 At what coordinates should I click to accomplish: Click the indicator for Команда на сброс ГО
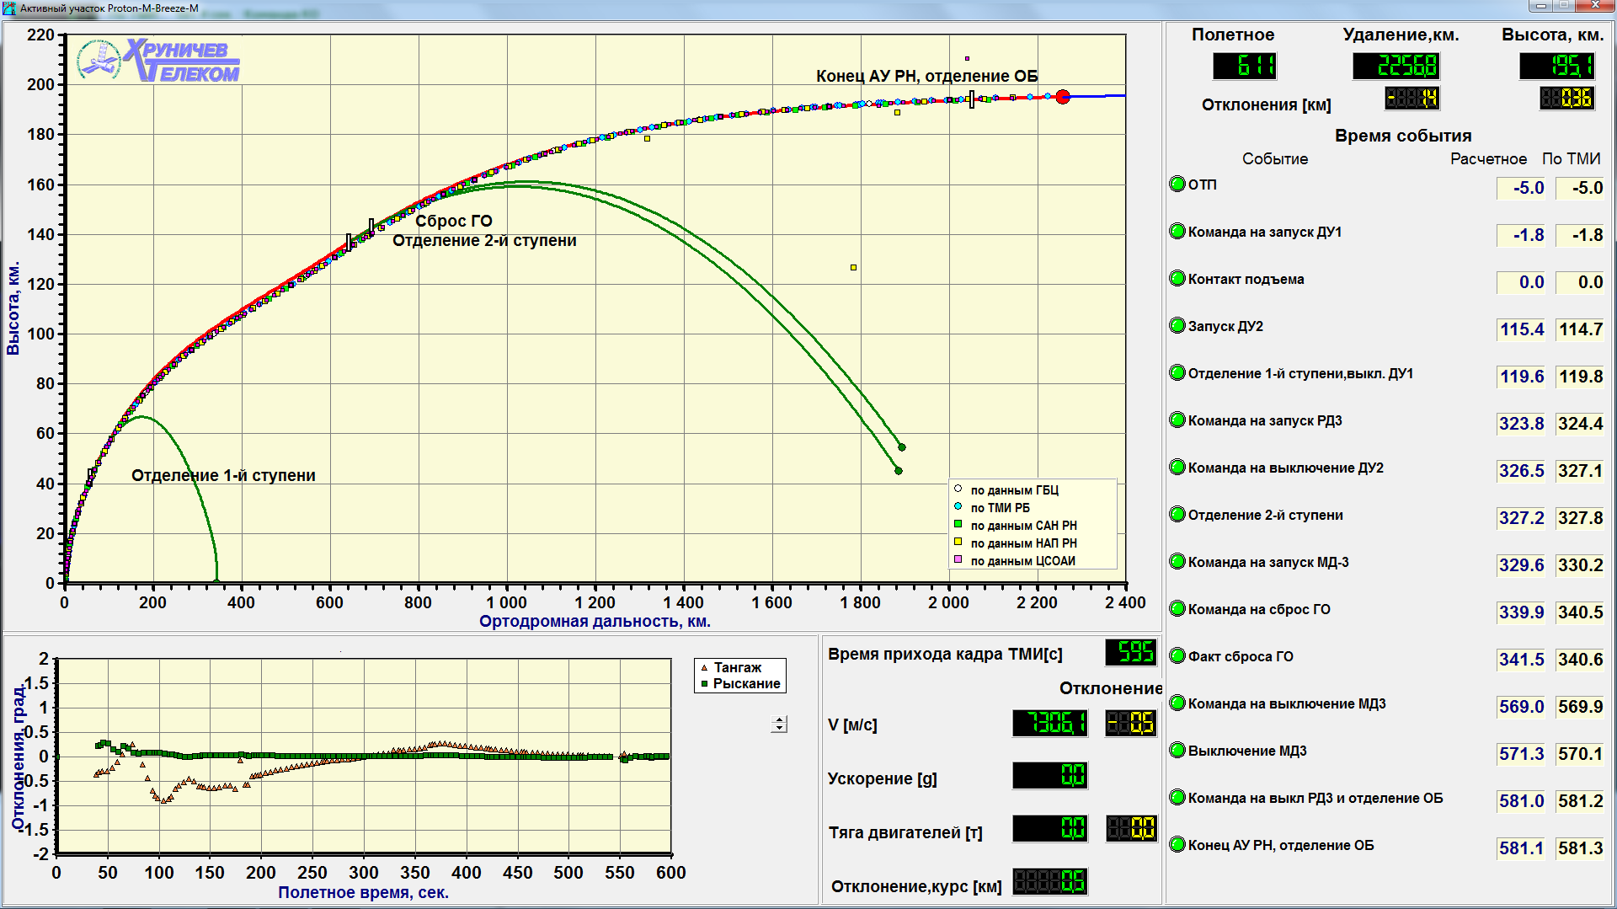pyautogui.click(x=1177, y=608)
